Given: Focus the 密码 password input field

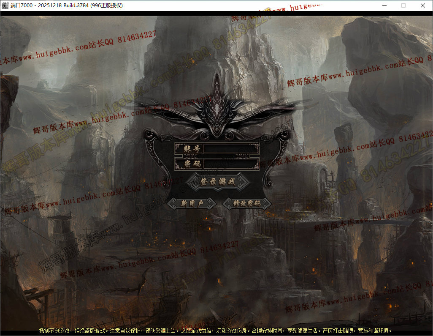Looking at the screenshot, I should [231, 164].
